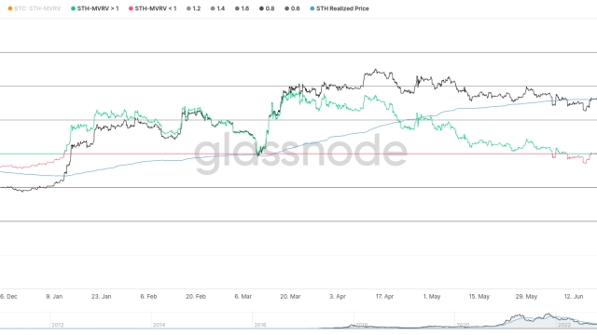Click 2020 on the range navigator
597x335 pixels.
coord(463,325)
